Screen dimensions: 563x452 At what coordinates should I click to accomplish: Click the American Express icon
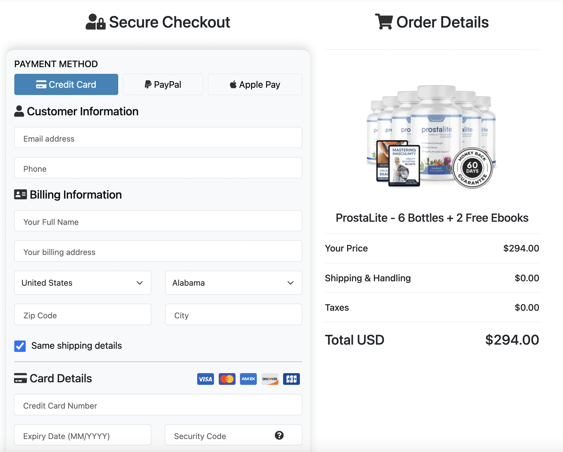pos(248,379)
